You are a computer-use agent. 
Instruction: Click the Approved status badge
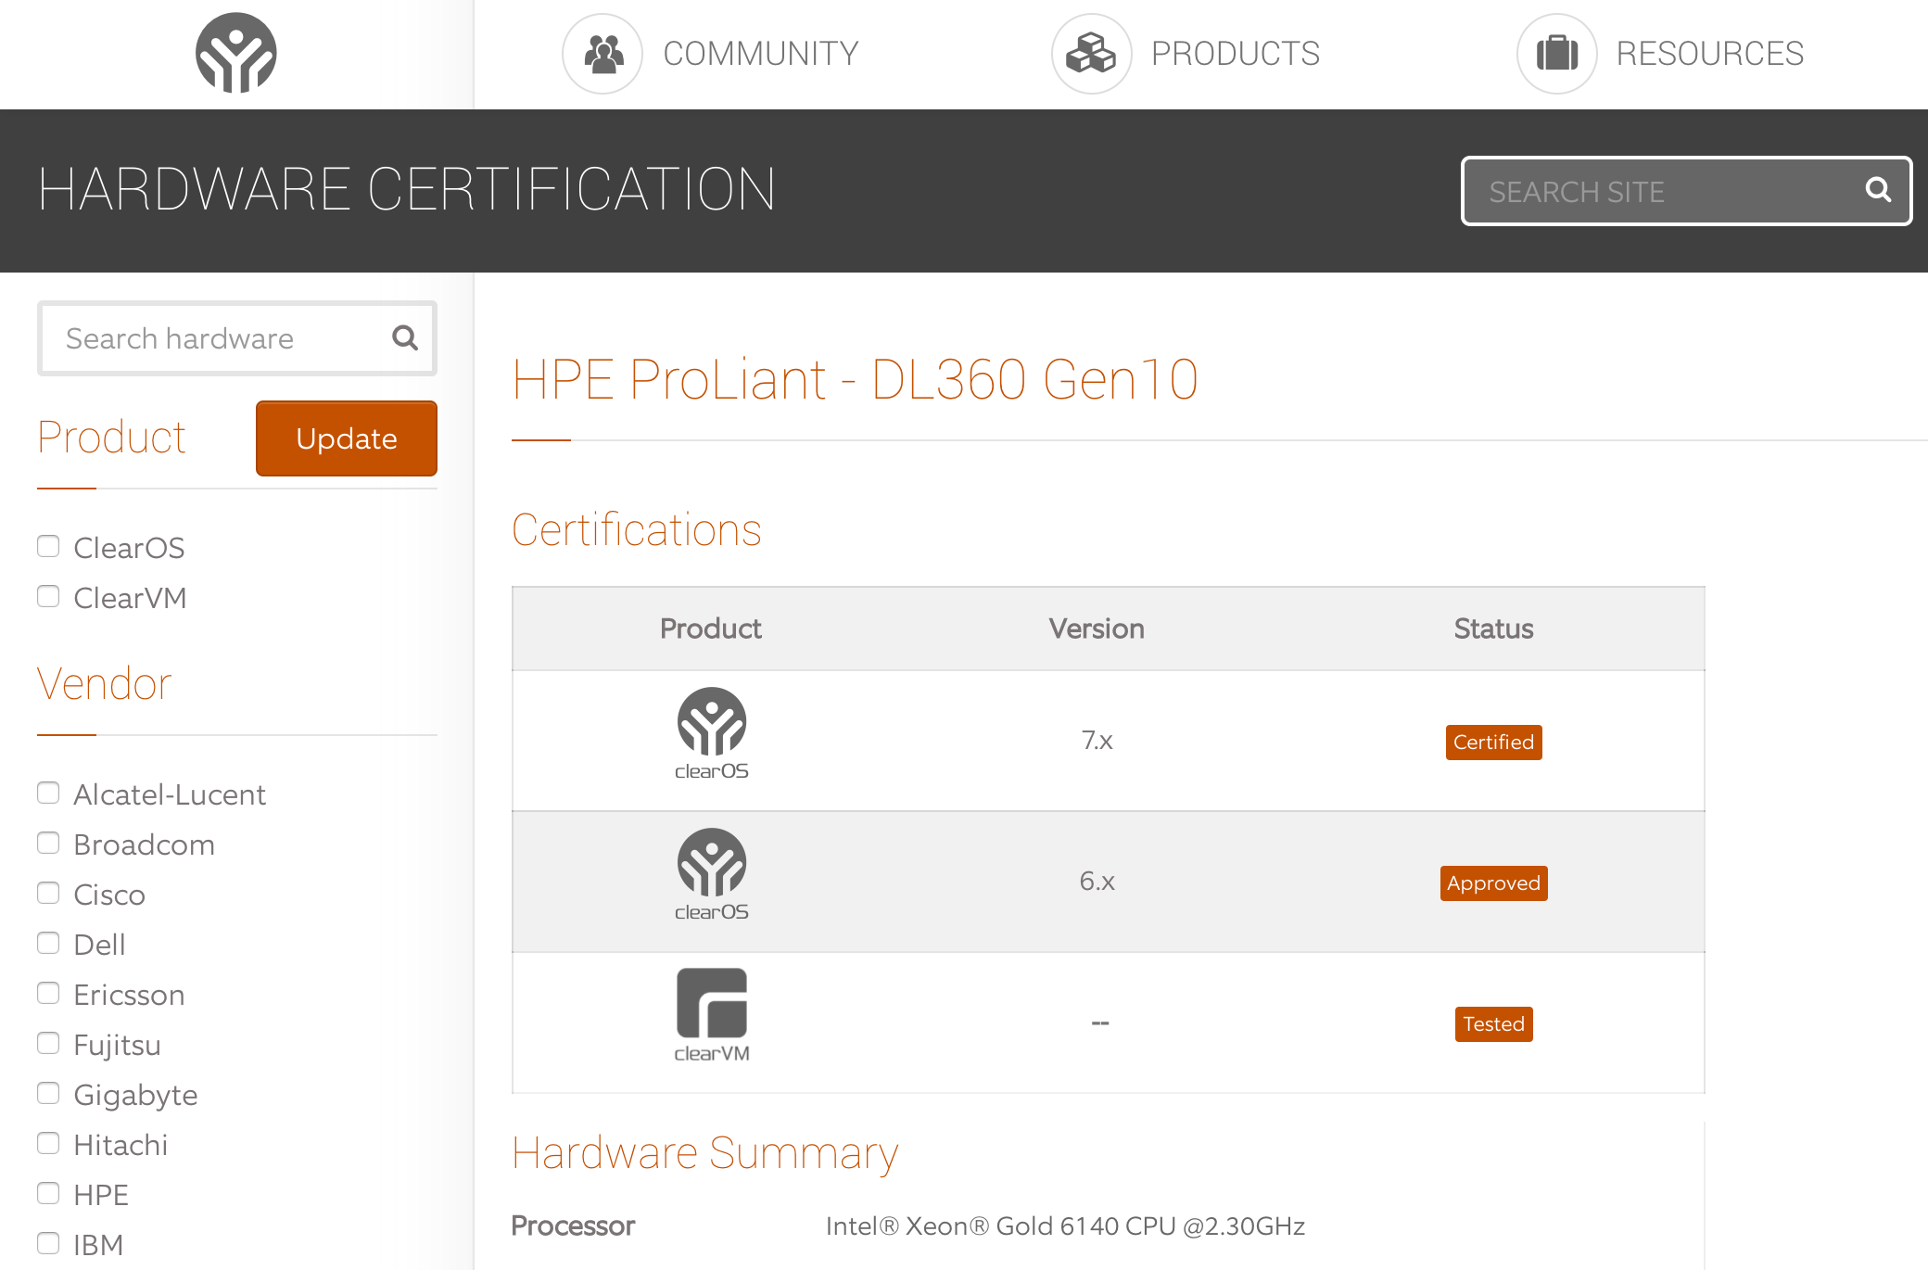pyautogui.click(x=1493, y=883)
